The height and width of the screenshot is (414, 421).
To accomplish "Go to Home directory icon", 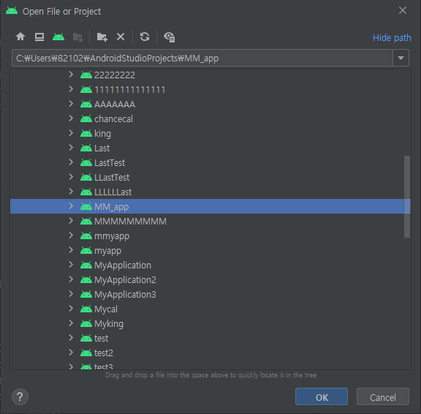I will click(x=20, y=37).
